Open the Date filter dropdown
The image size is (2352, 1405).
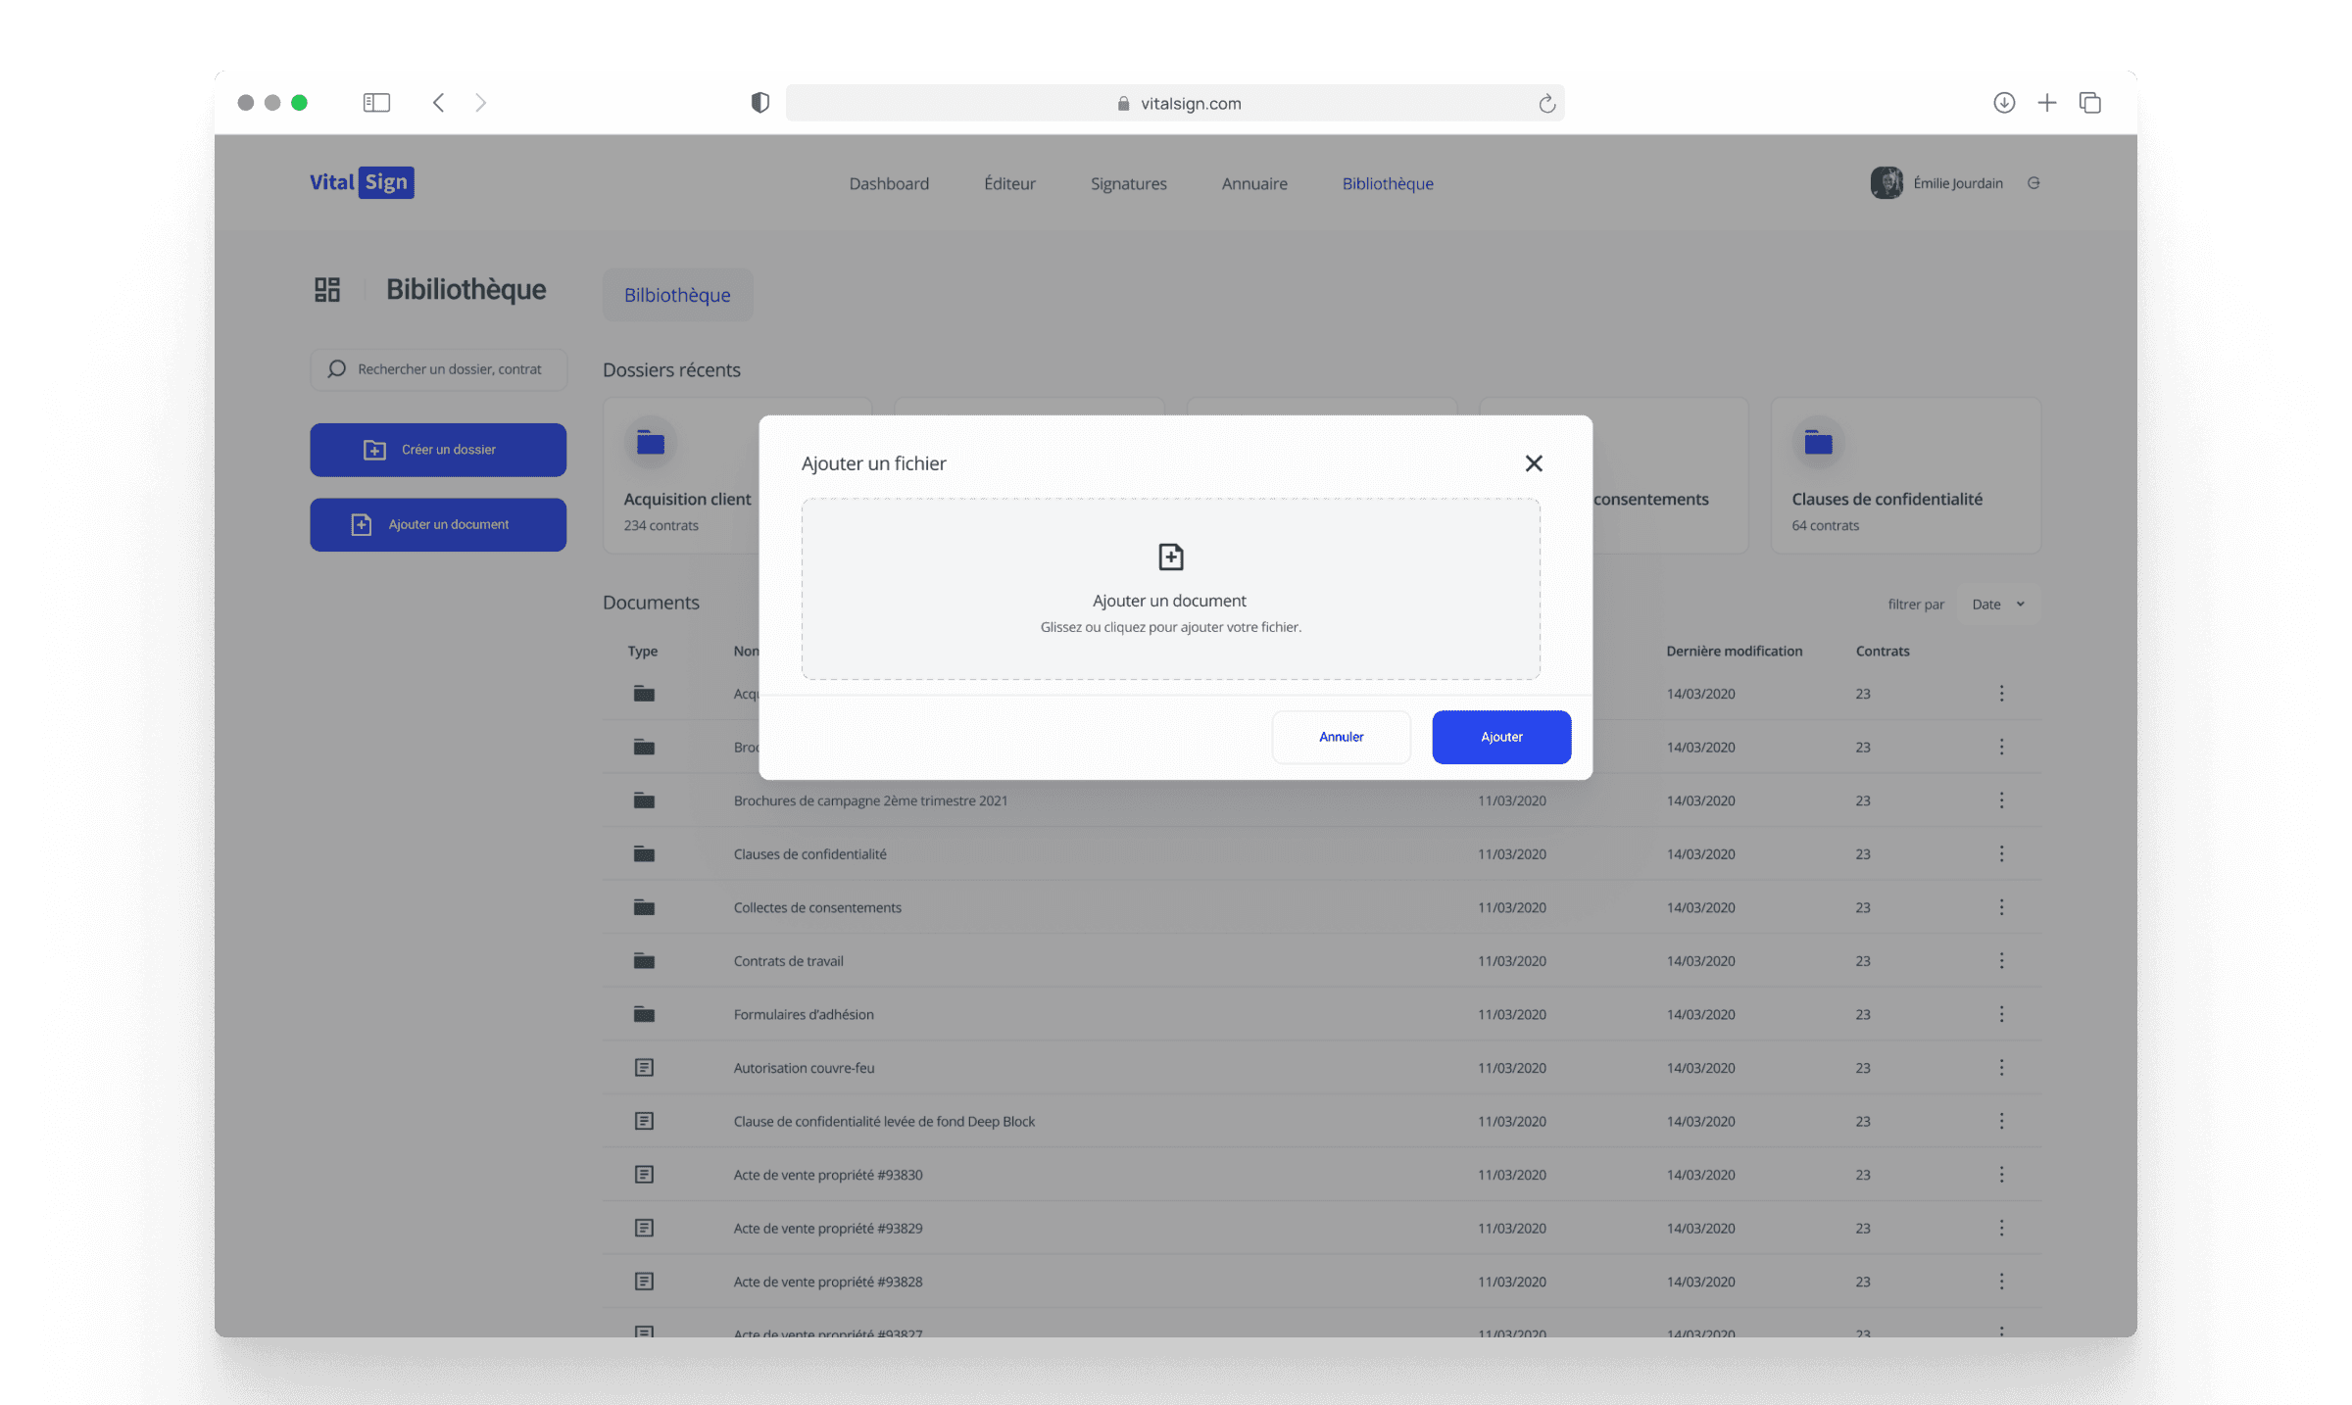point(1997,605)
